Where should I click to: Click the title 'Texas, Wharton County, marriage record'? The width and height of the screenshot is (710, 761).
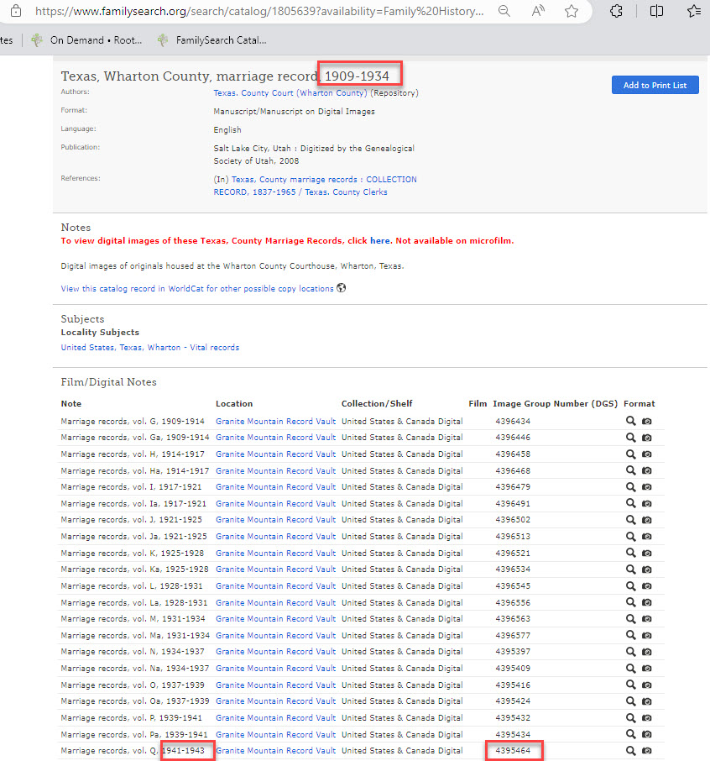(x=190, y=76)
